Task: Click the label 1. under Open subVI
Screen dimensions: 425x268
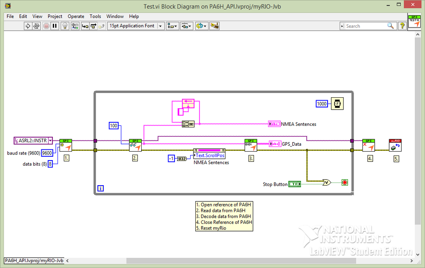Action: (66, 158)
